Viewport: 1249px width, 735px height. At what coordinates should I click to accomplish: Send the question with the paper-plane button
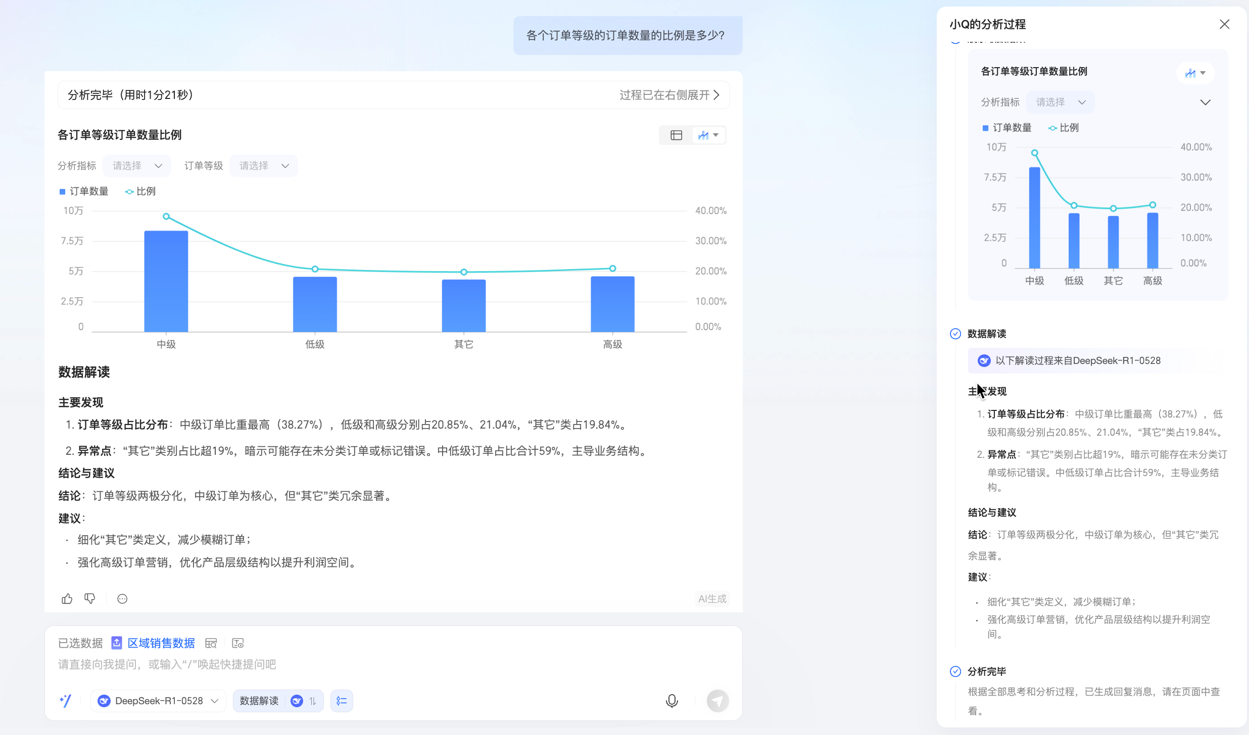point(717,701)
